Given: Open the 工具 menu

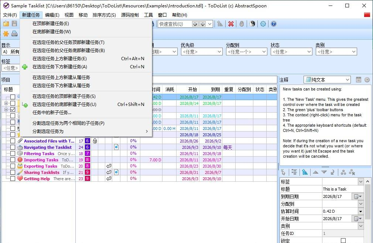Looking at the screenshot, I should tap(148, 15).
